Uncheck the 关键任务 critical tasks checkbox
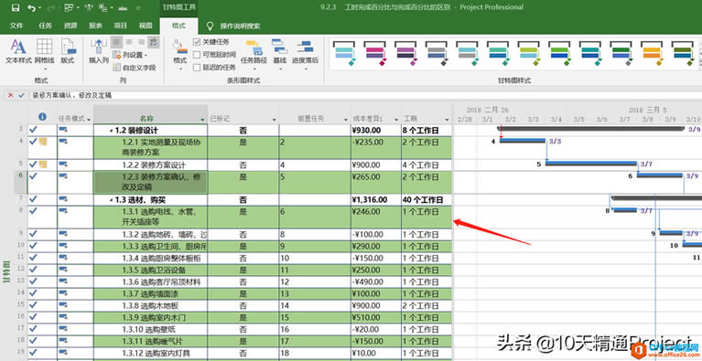This screenshot has width=702, height=361. pos(197,42)
